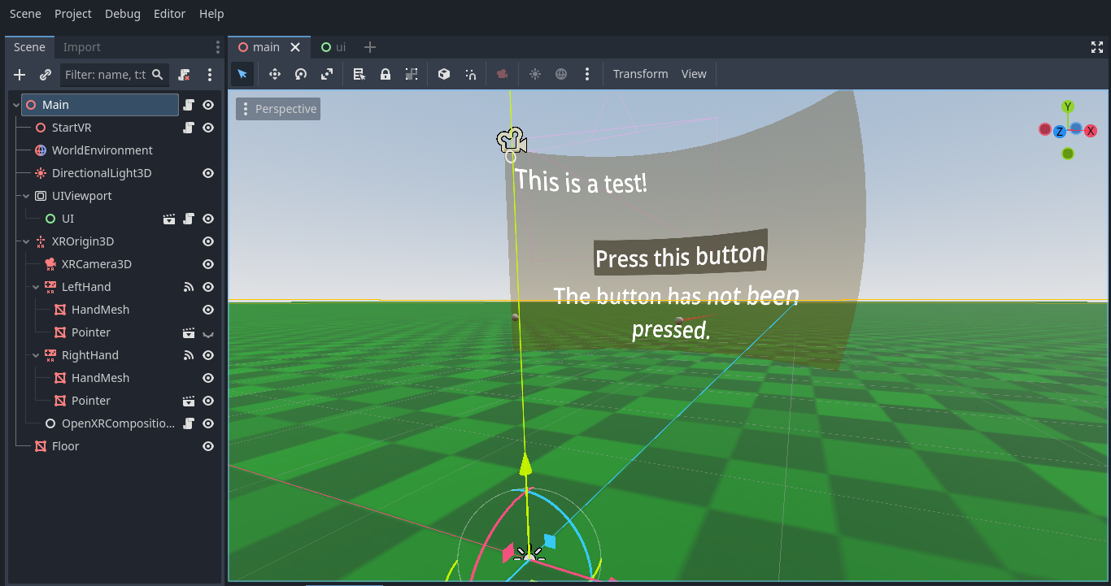Click the Add Child Node plus icon

pyautogui.click(x=19, y=75)
